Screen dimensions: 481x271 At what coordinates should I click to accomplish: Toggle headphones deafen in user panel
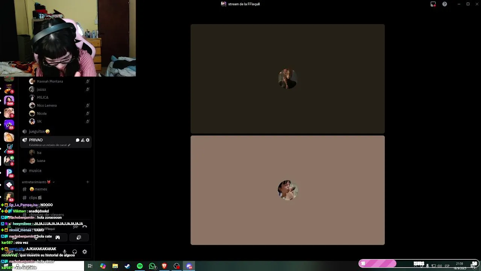pos(74,252)
